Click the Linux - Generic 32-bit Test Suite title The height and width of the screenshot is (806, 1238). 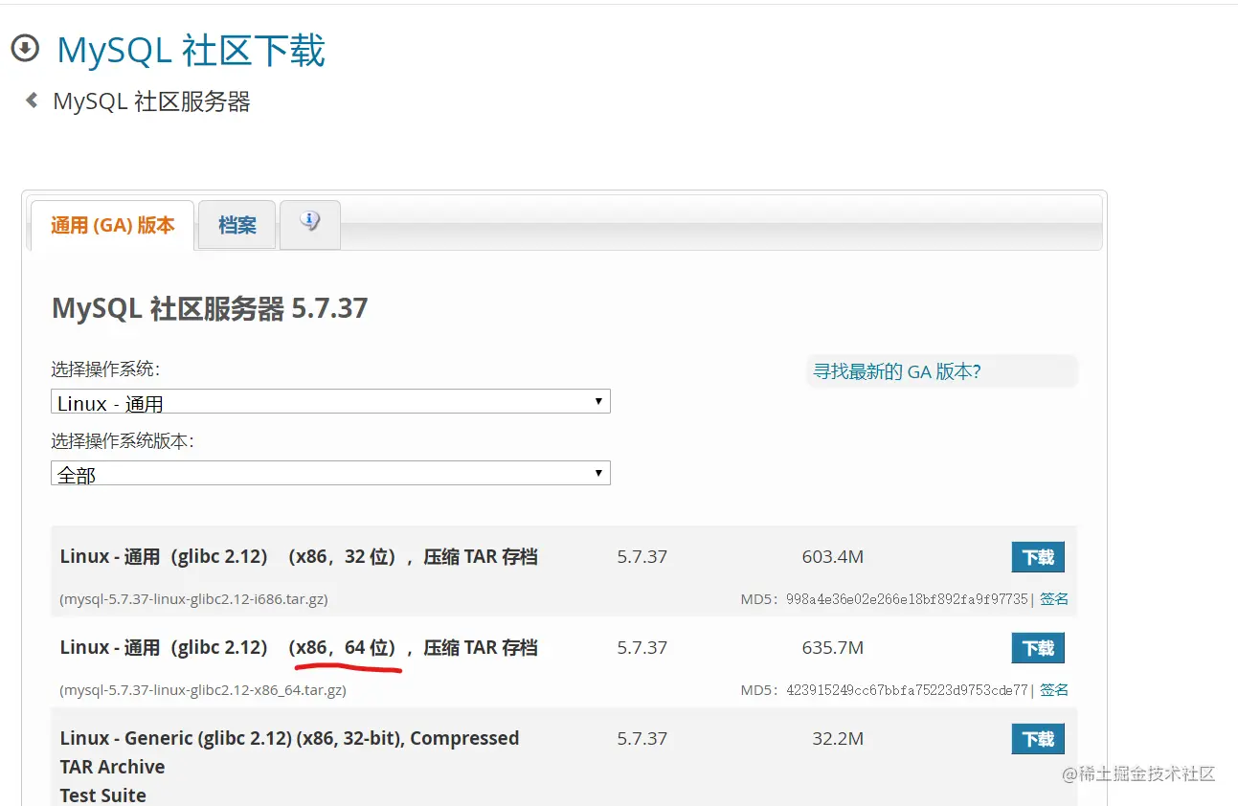point(289,767)
